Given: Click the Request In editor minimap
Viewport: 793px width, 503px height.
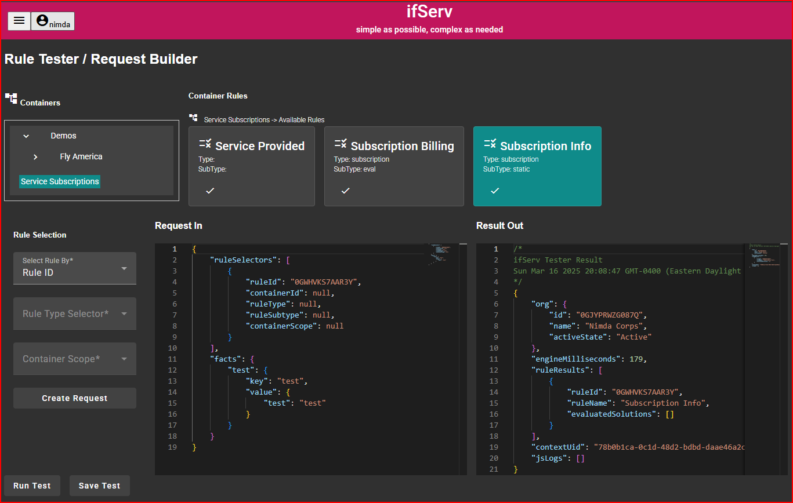Looking at the screenshot, I should pyautogui.click(x=443, y=255).
